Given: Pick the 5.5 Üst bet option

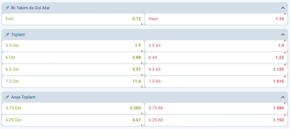Looking at the screenshot, I should pos(73,46).
